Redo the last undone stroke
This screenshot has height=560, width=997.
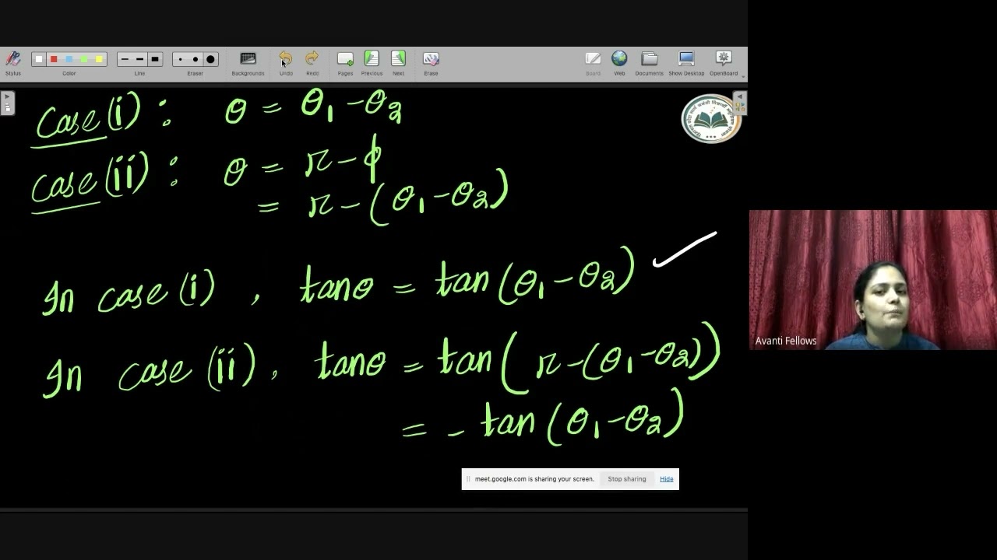(x=312, y=62)
